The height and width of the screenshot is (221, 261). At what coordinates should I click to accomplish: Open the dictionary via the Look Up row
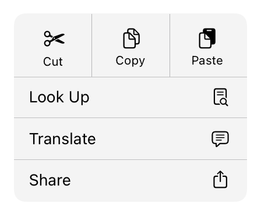point(130,97)
